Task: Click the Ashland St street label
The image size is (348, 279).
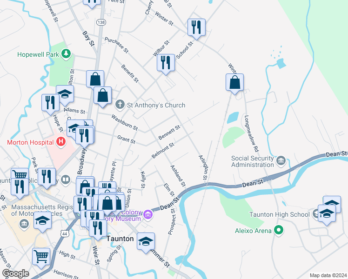Action: (178, 176)
